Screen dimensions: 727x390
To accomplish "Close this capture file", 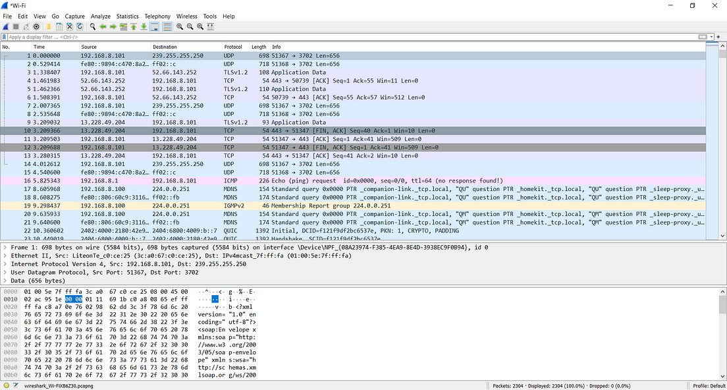I will [x=69, y=27].
